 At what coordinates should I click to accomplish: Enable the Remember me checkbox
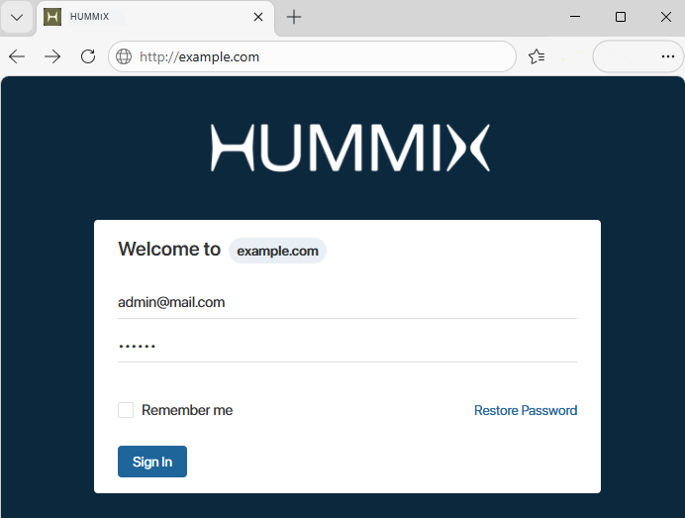click(x=126, y=410)
